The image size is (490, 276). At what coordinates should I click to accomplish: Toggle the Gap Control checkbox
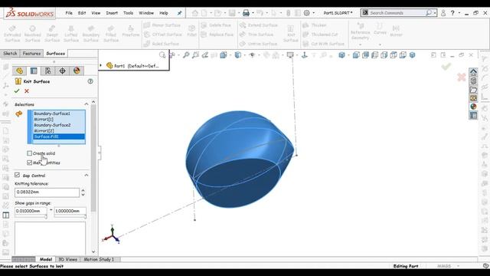(17, 176)
